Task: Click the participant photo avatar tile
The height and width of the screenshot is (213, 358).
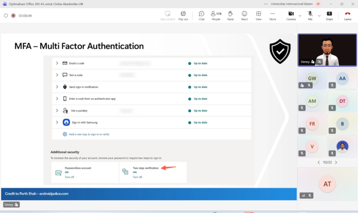Action: pos(342,146)
